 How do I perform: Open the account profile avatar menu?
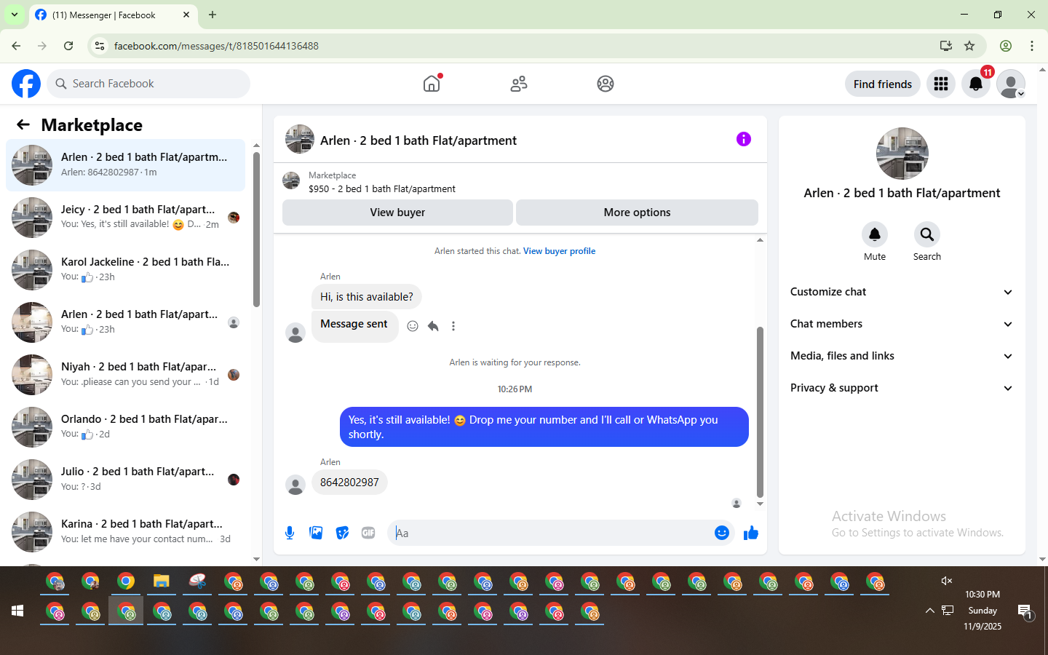pyautogui.click(x=1011, y=84)
